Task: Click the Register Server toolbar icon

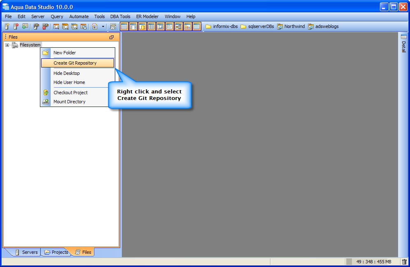Action: point(7,26)
